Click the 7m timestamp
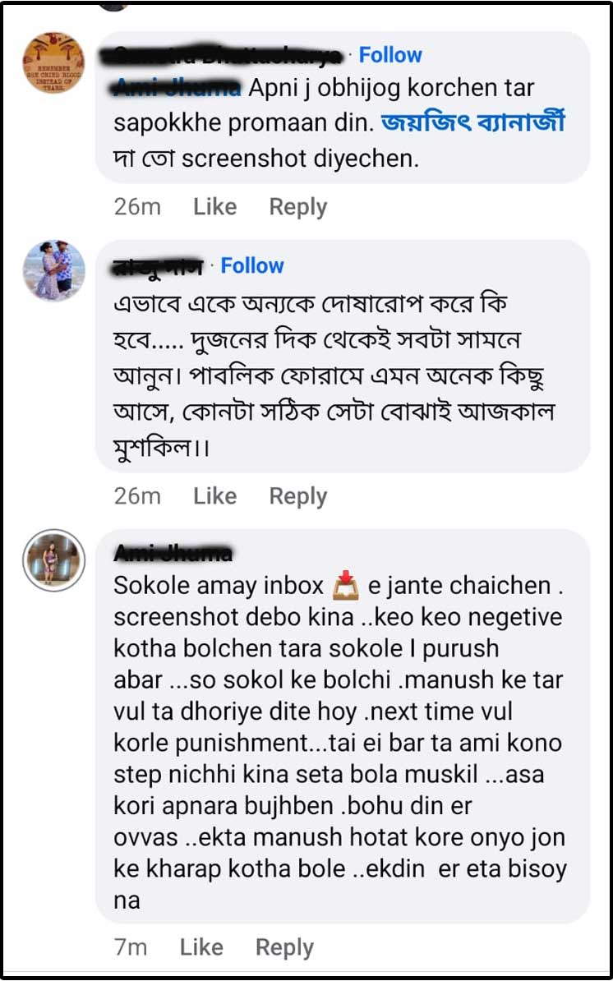 click(x=131, y=947)
